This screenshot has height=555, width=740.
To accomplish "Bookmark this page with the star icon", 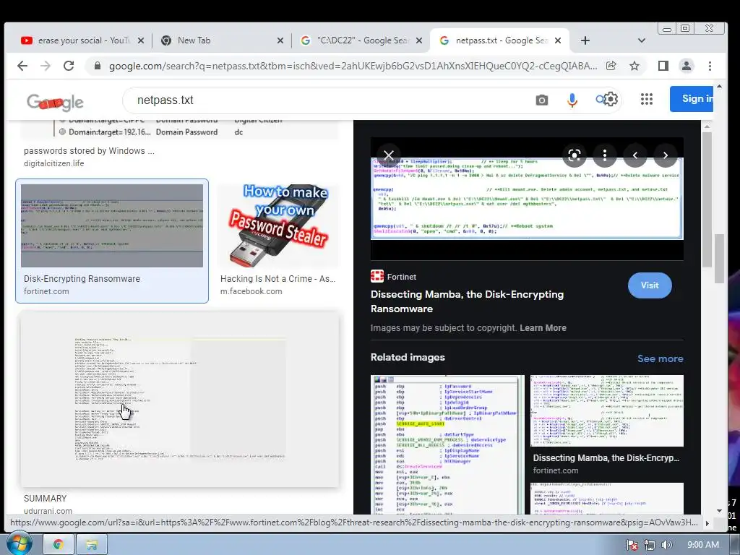I will pos(634,66).
